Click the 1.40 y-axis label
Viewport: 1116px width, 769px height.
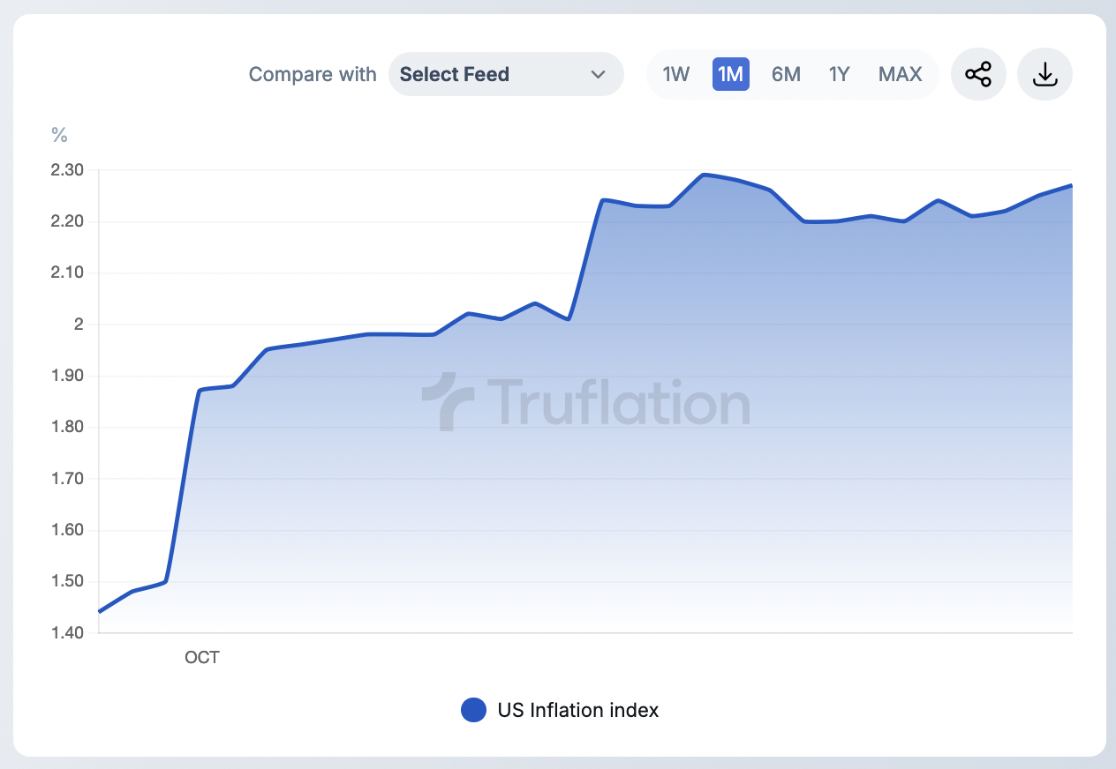pos(67,633)
